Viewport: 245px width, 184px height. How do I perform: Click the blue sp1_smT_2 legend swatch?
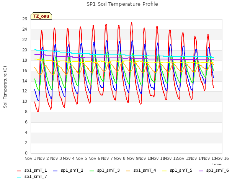click(55, 171)
